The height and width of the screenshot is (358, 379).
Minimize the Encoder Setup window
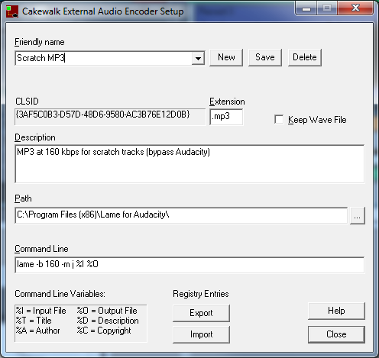[306, 8]
